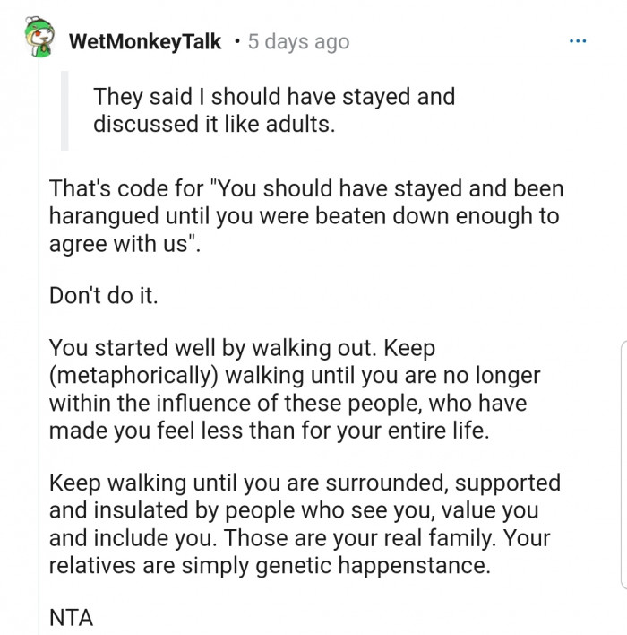Screen dimensions: 627x635
Task: Click the "5 days ago" timestamp
Action: click(x=298, y=42)
